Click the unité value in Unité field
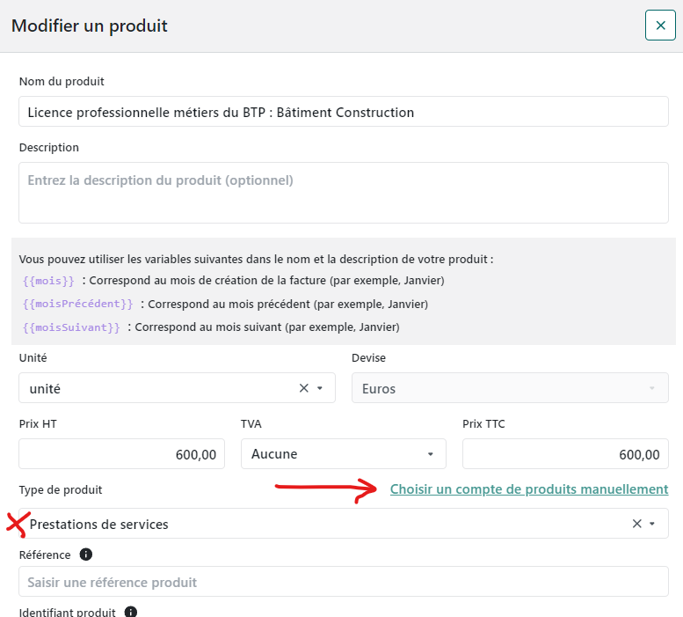Screen dimensions: 683x617 [45, 388]
